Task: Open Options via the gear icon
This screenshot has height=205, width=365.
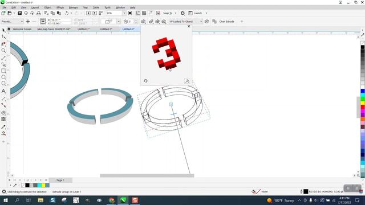Action: coord(182,13)
